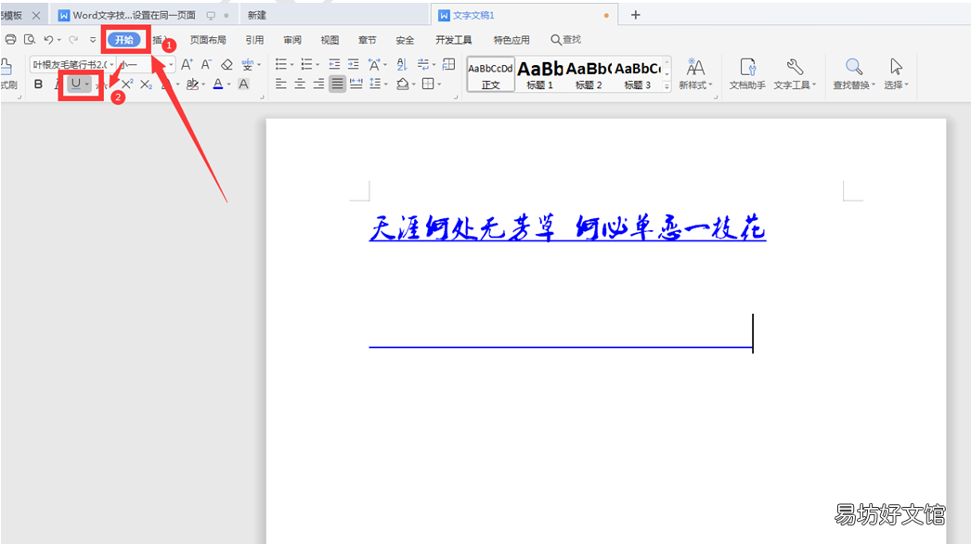Click the 查找 search box
This screenshot has height=544, width=971.
pyautogui.click(x=566, y=40)
